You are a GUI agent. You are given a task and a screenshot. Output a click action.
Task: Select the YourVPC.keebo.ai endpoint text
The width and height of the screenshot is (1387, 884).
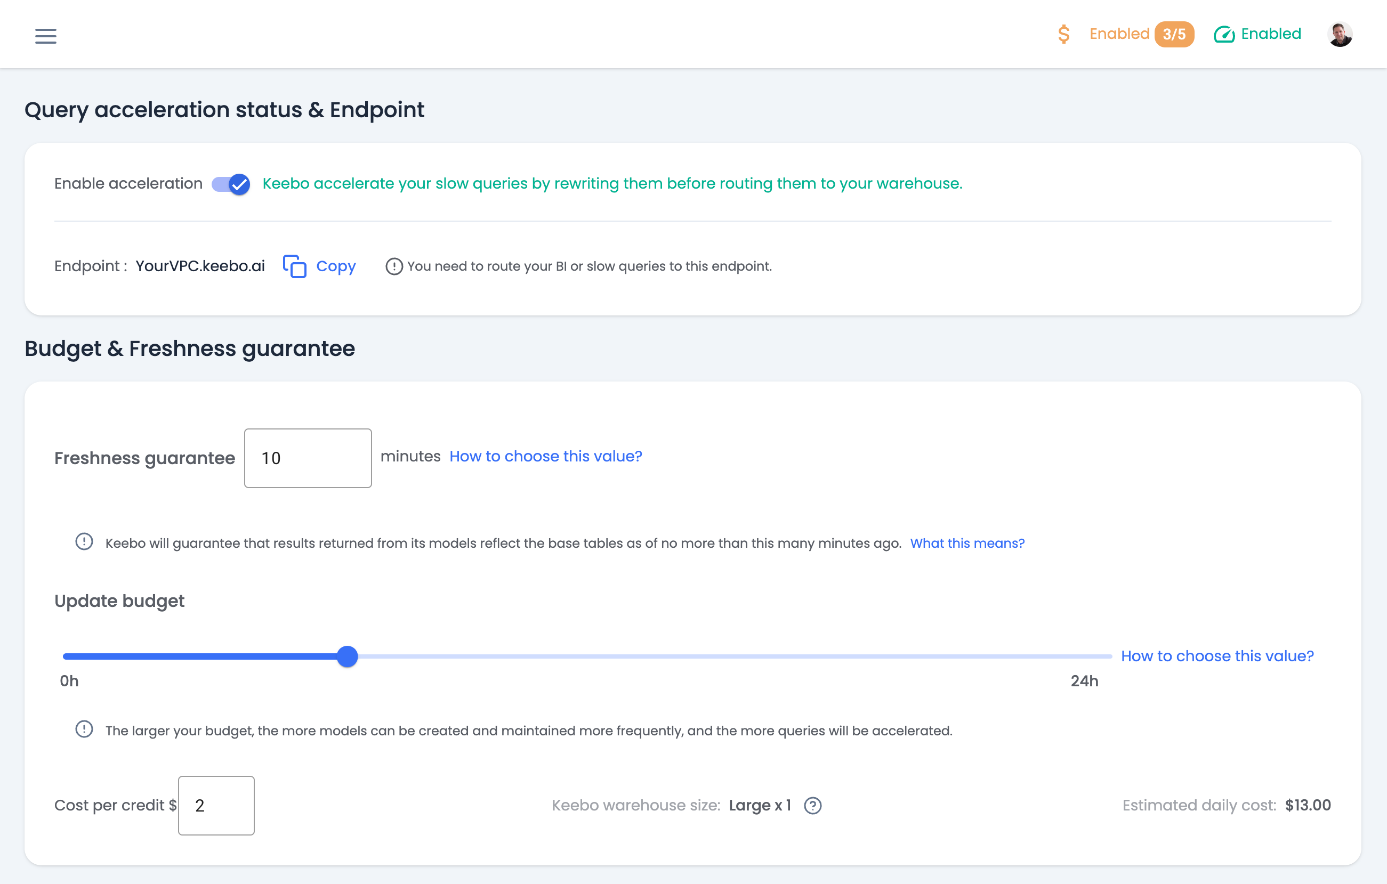(x=200, y=266)
